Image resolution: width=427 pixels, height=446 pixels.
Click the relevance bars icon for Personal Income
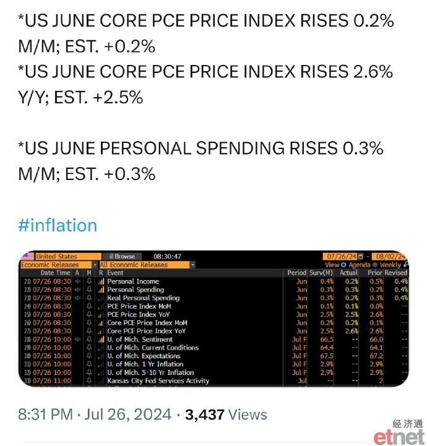[x=101, y=281]
